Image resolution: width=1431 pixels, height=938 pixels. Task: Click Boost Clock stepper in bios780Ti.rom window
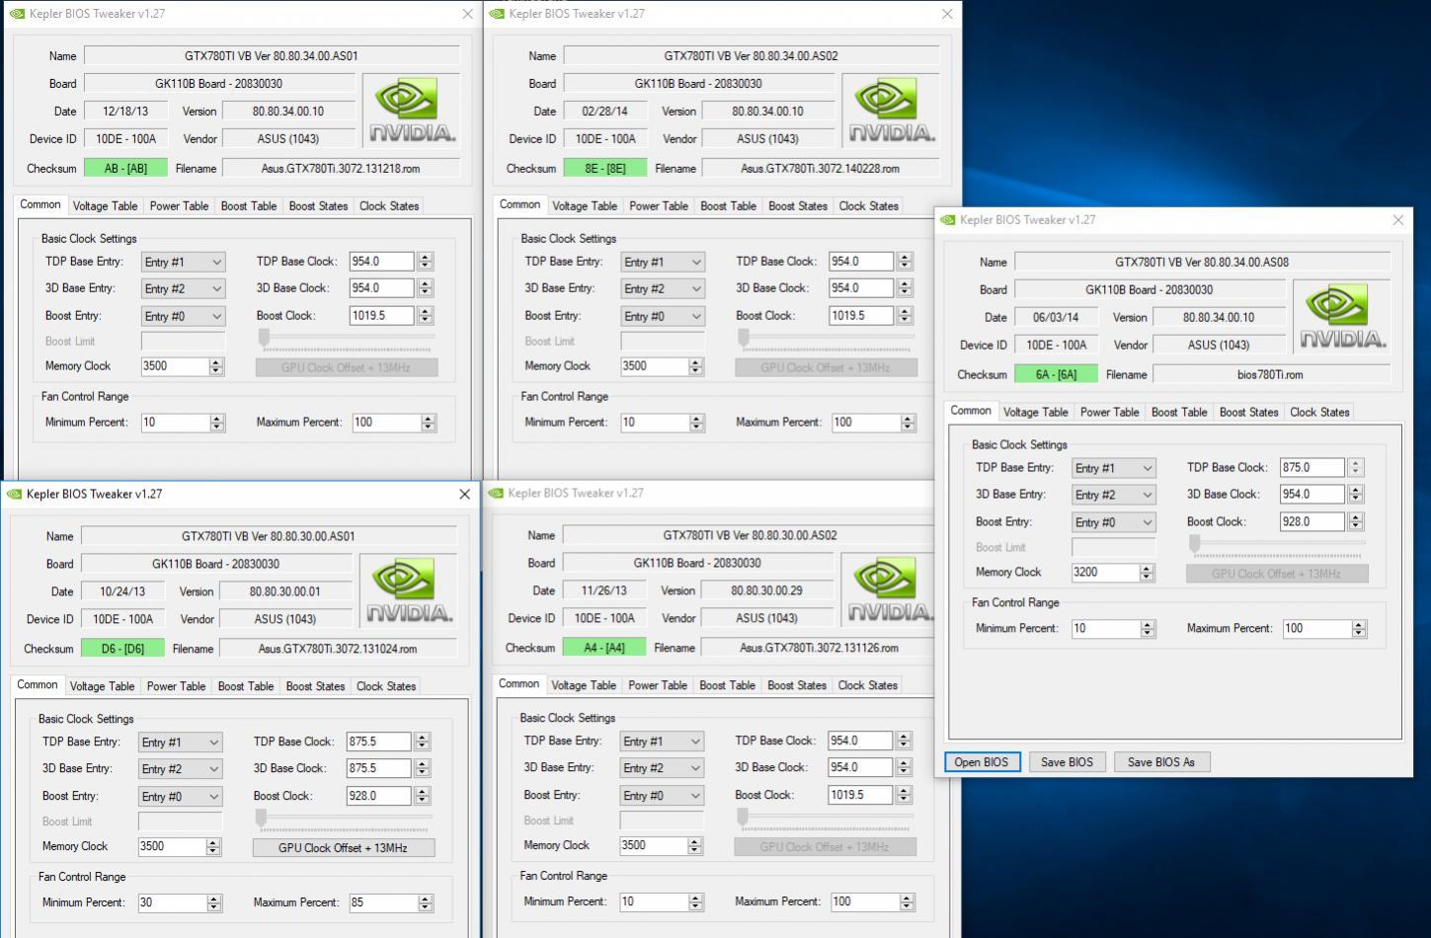click(x=1356, y=521)
